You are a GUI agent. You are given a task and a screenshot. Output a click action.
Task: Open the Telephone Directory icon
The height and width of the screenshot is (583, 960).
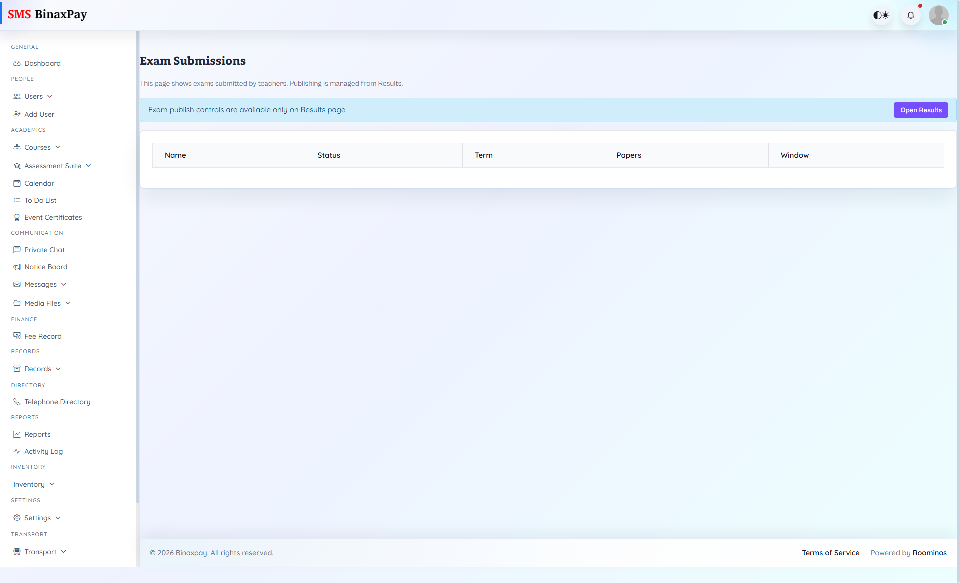[17, 402]
